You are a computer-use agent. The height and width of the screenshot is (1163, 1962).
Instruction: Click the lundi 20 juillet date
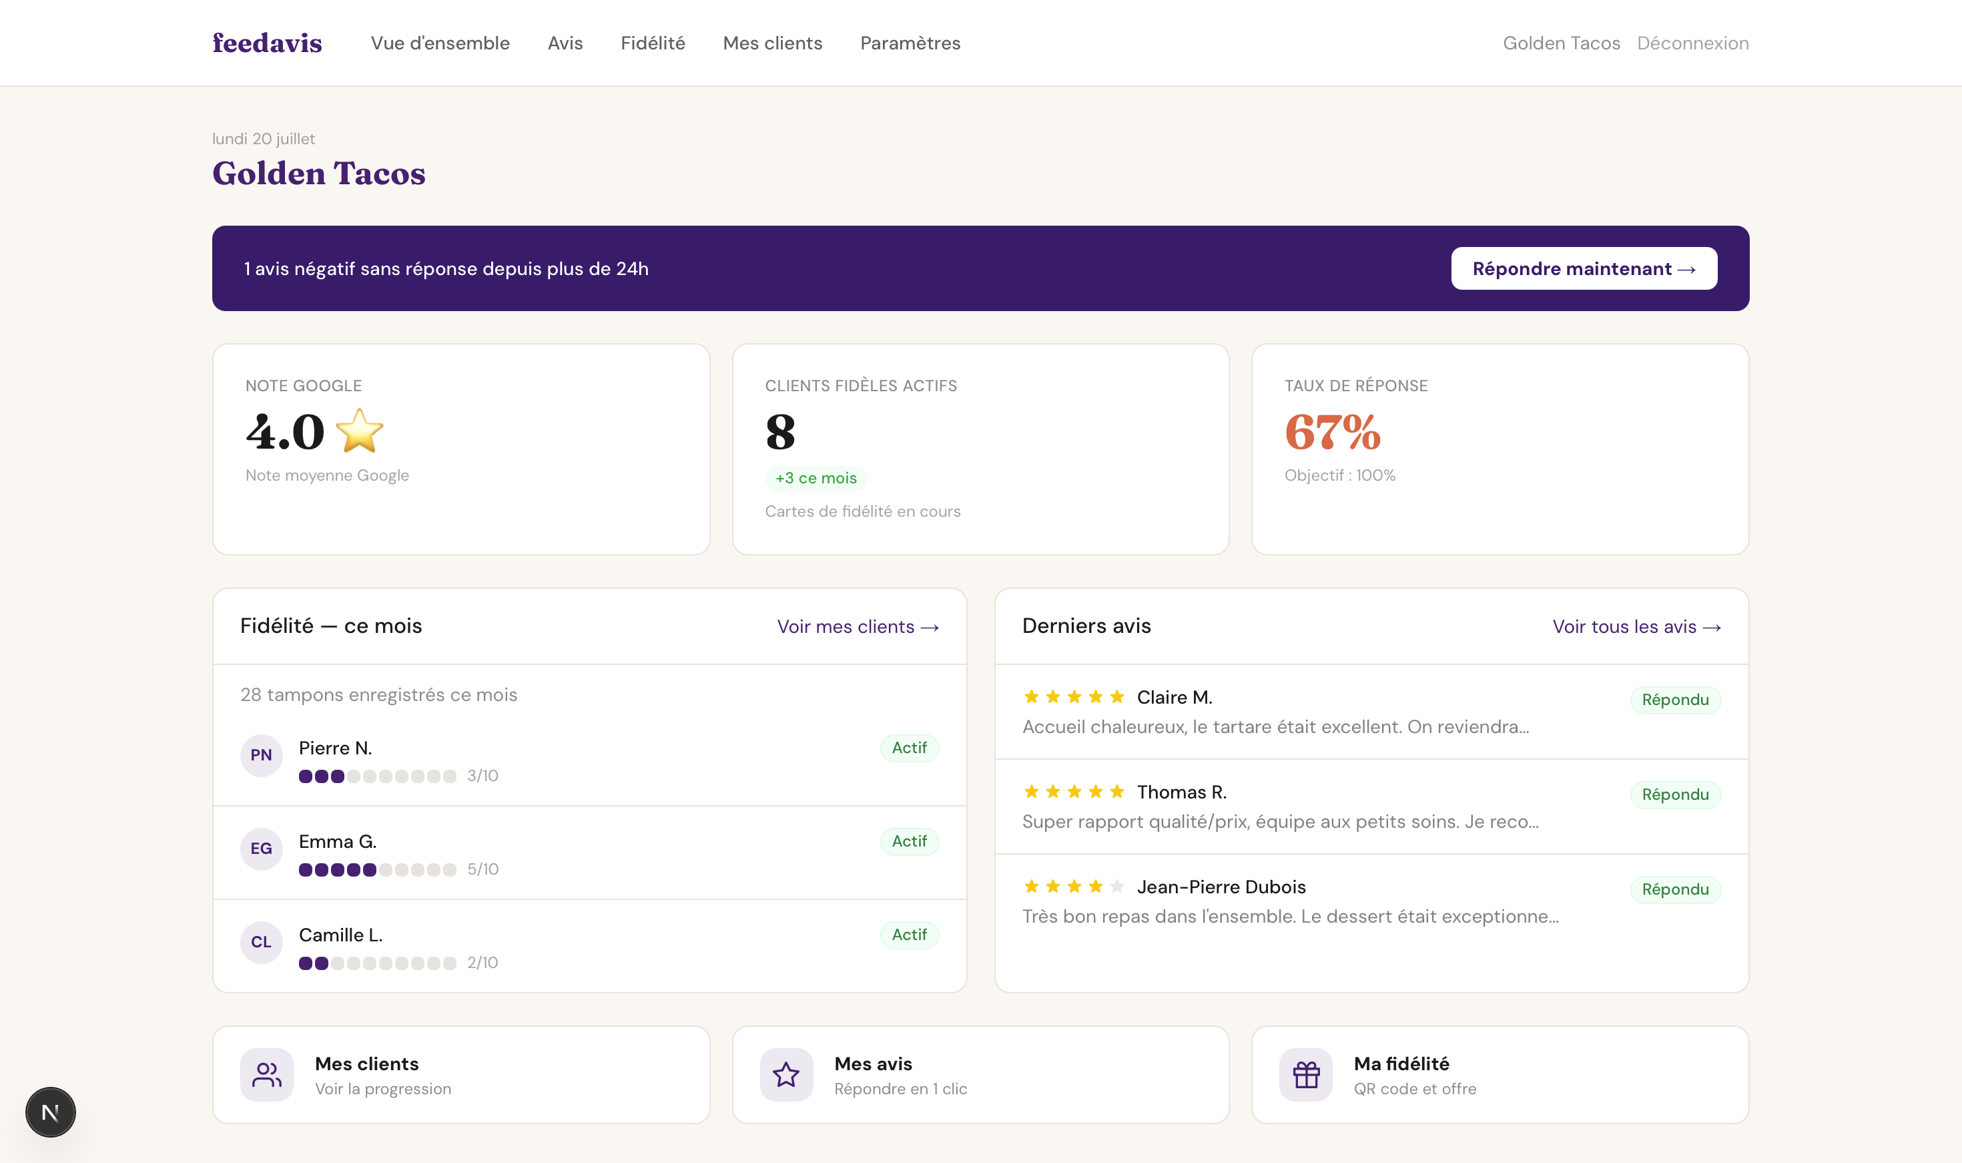[263, 139]
